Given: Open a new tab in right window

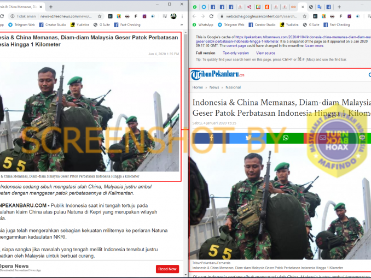Looking at the screenshot, I should [x=339, y=7].
